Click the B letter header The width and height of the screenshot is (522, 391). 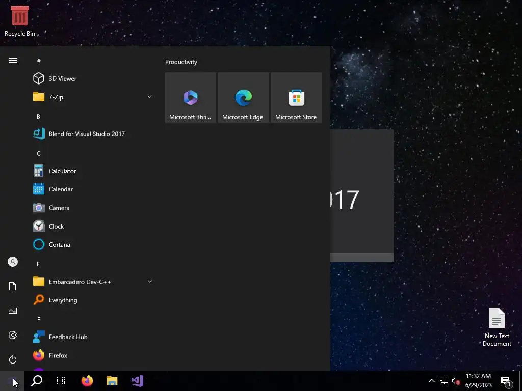click(38, 117)
